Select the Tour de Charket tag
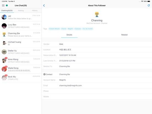 [88, 29]
